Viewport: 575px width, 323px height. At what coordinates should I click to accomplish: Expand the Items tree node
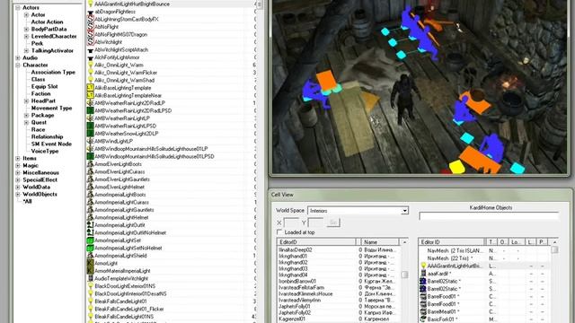[x=18, y=158]
